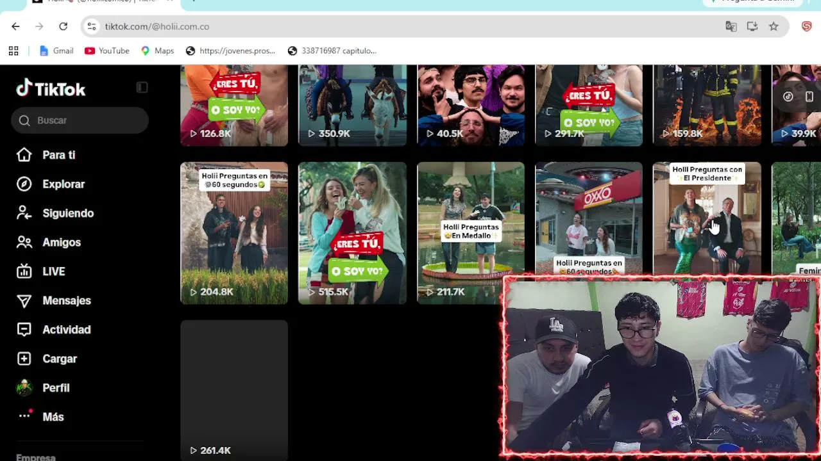Image resolution: width=821 pixels, height=461 pixels.
Task: Click the Explorar compass icon
Action: 24,184
